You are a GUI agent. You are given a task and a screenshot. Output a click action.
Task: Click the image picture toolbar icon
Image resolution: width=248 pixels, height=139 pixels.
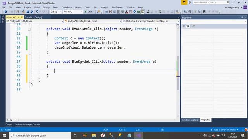point(143,12)
